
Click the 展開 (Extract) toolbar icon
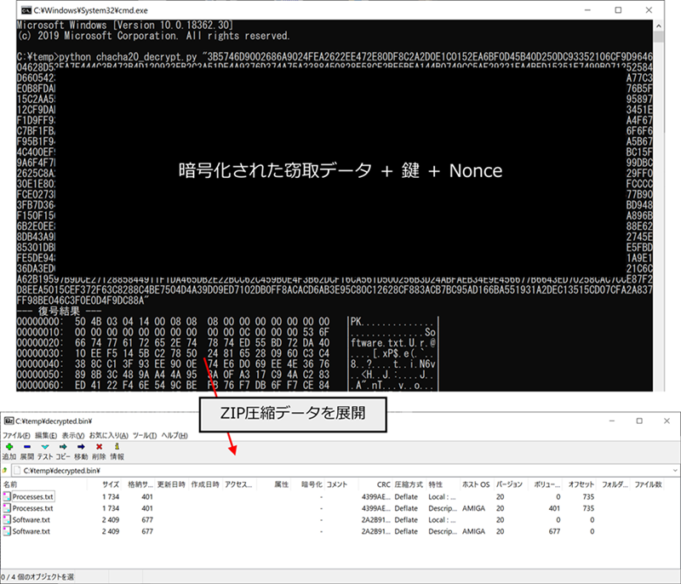pyautogui.click(x=27, y=447)
